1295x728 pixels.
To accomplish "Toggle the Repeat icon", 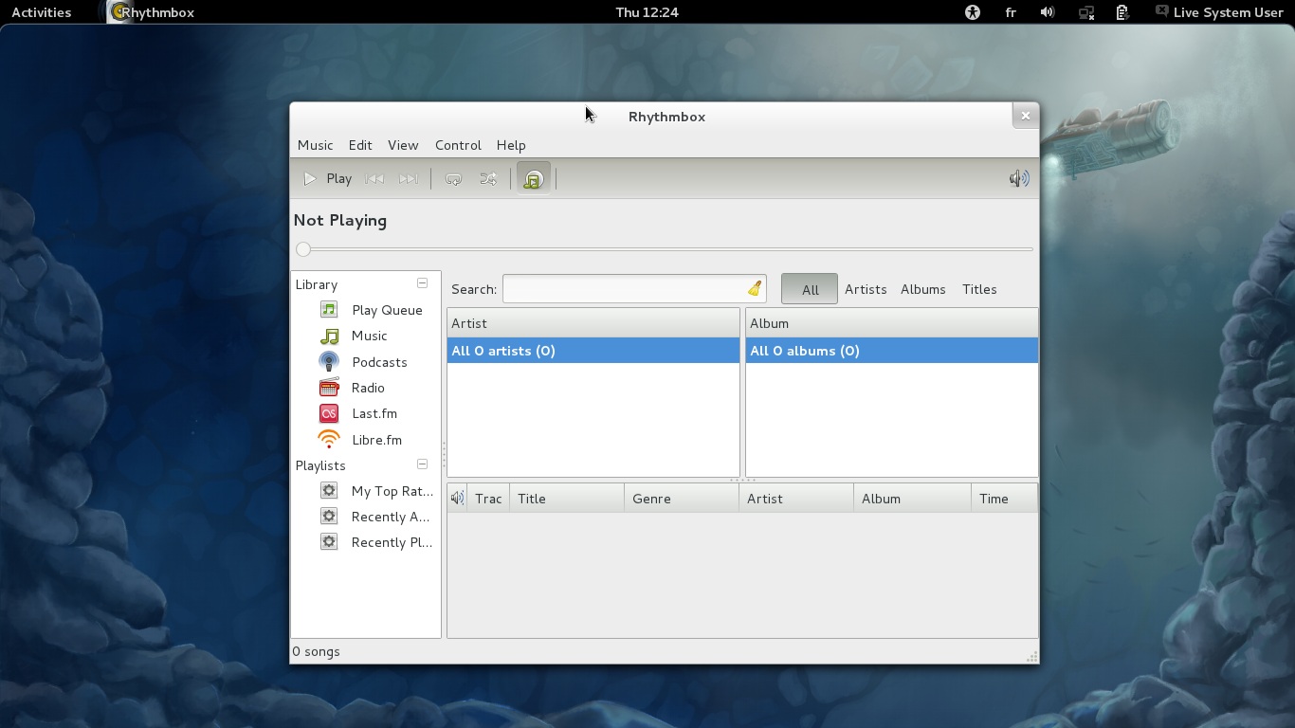I will [x=454, y=178].
